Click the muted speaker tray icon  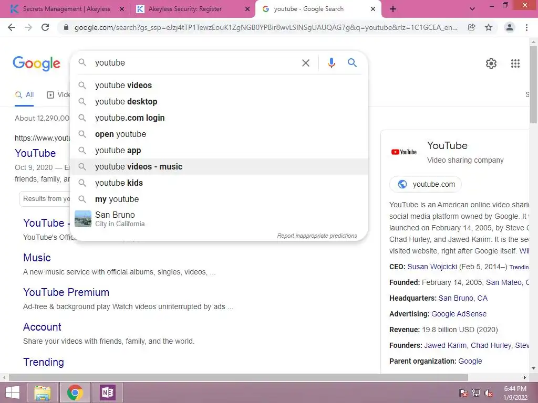click(488, 393)
